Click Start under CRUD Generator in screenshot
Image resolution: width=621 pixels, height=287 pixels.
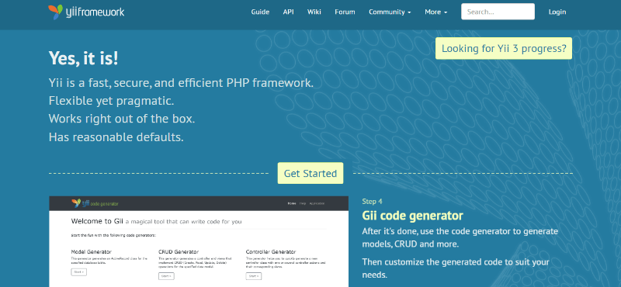point(166,276)
